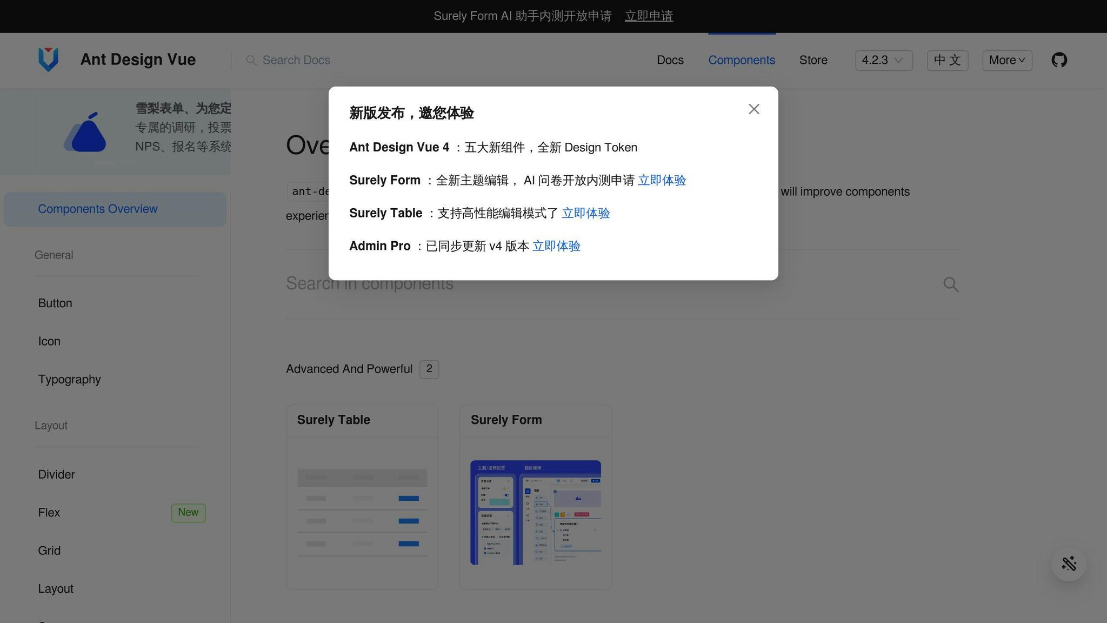Open the floating AI assistant button
The width and height of the screenshot is (1107, 623).
tap(1069, 564)
